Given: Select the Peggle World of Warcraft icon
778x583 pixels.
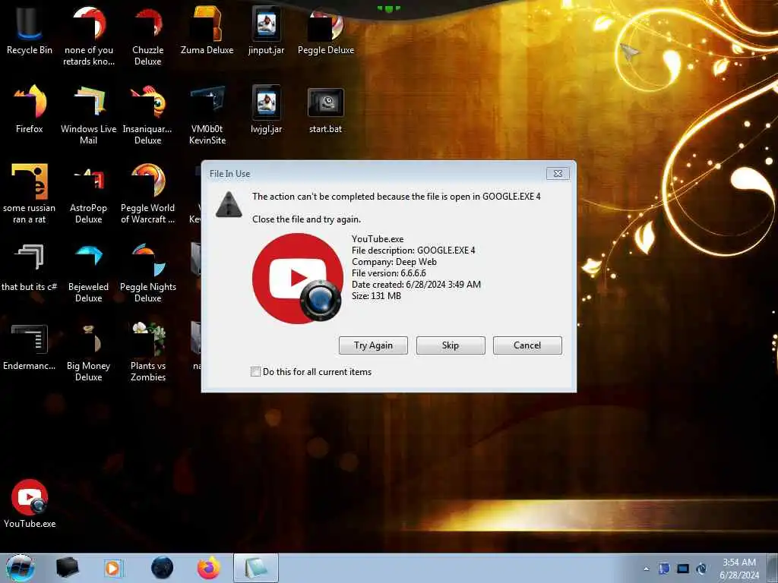Looking at the screenshot, I should [x=148, y=194].
